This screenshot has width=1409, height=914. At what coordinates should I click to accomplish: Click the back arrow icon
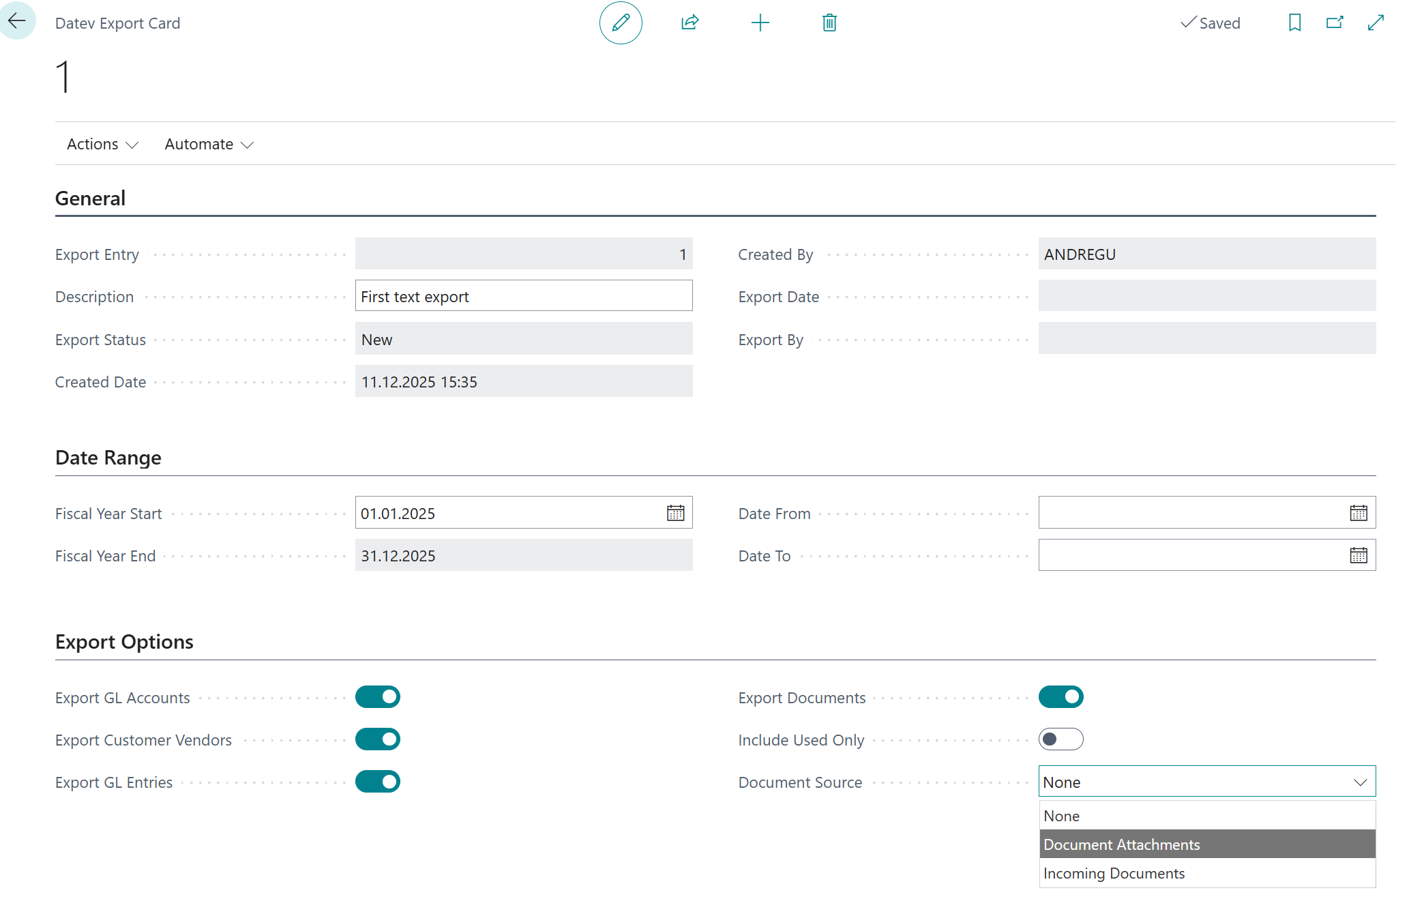click(x=17, y=20)
